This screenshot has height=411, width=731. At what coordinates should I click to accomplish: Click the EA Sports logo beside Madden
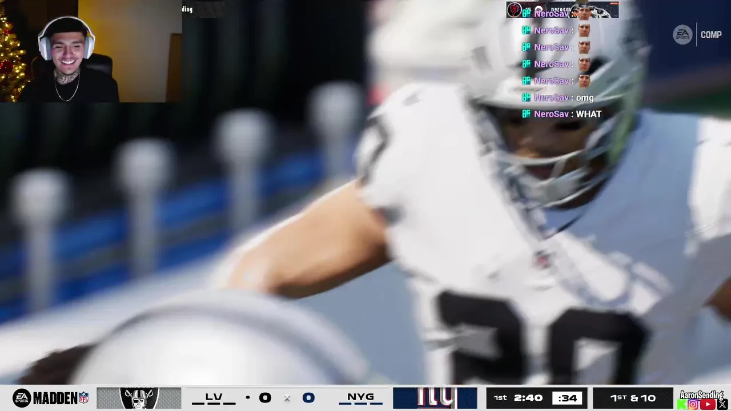coord(22,398)
